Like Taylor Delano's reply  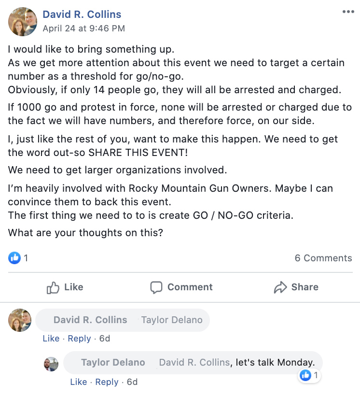pyautogui.click(x=79, y=382)
